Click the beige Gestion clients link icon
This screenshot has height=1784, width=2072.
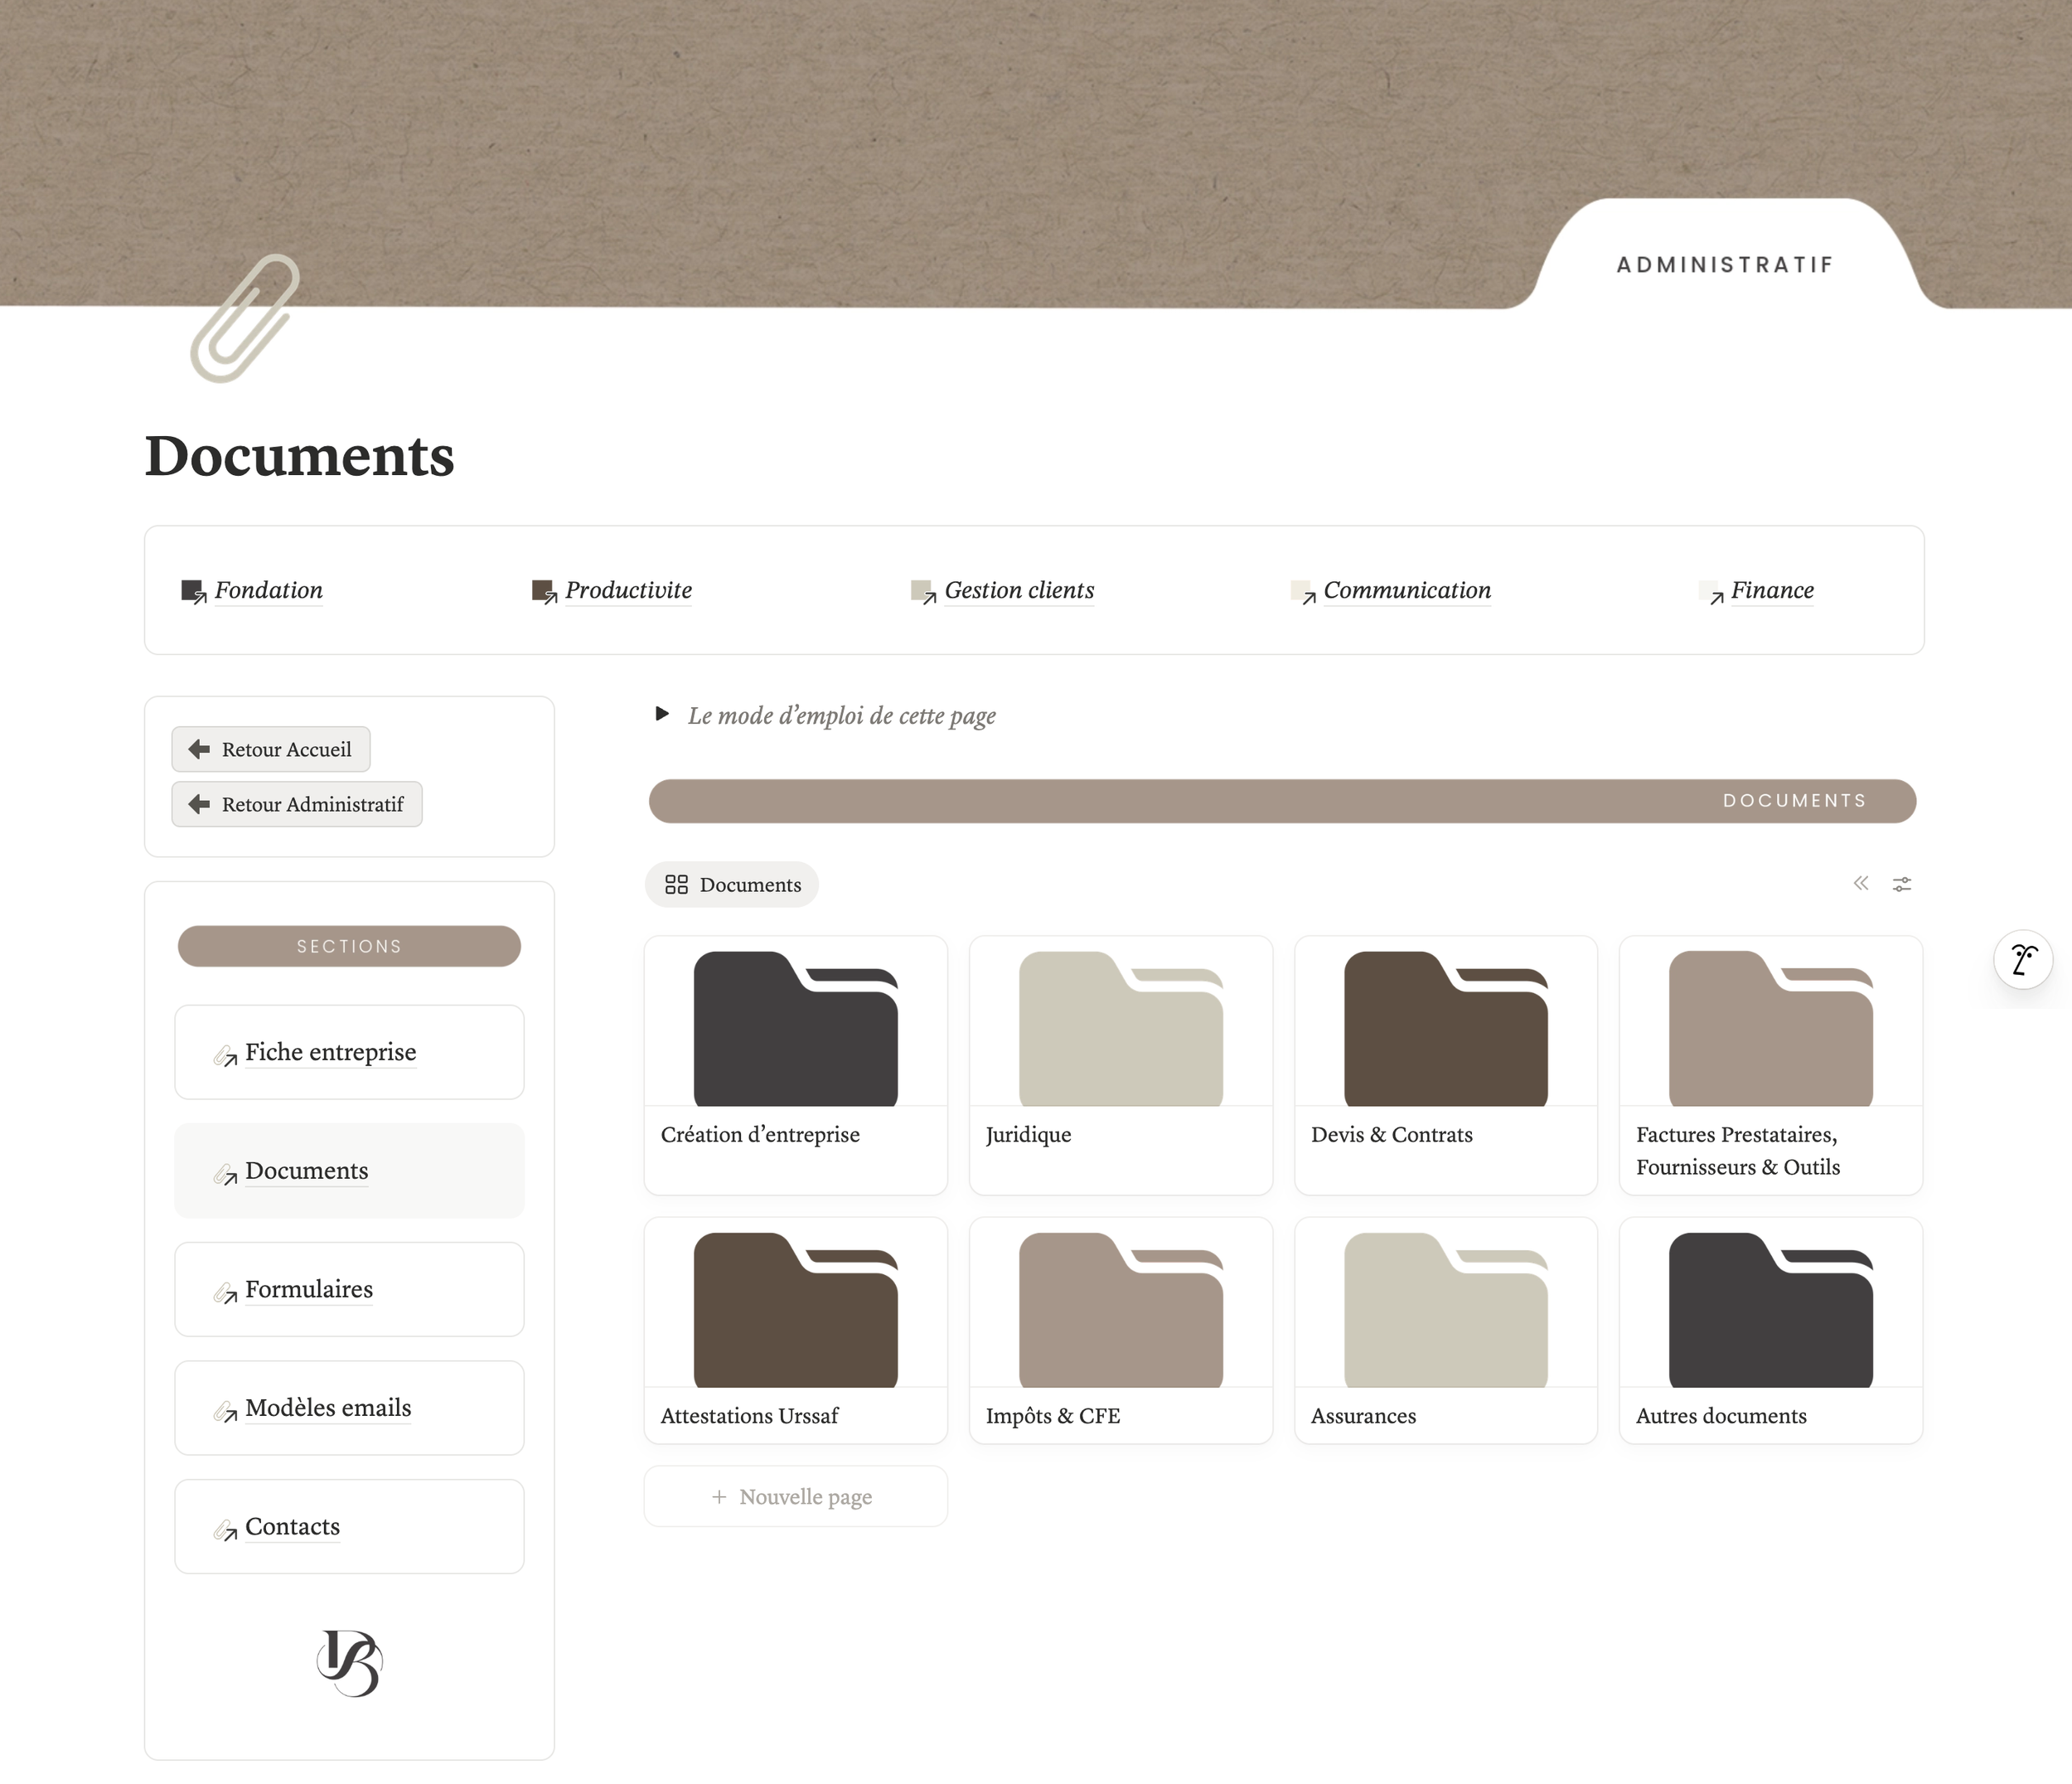point(923,591)
